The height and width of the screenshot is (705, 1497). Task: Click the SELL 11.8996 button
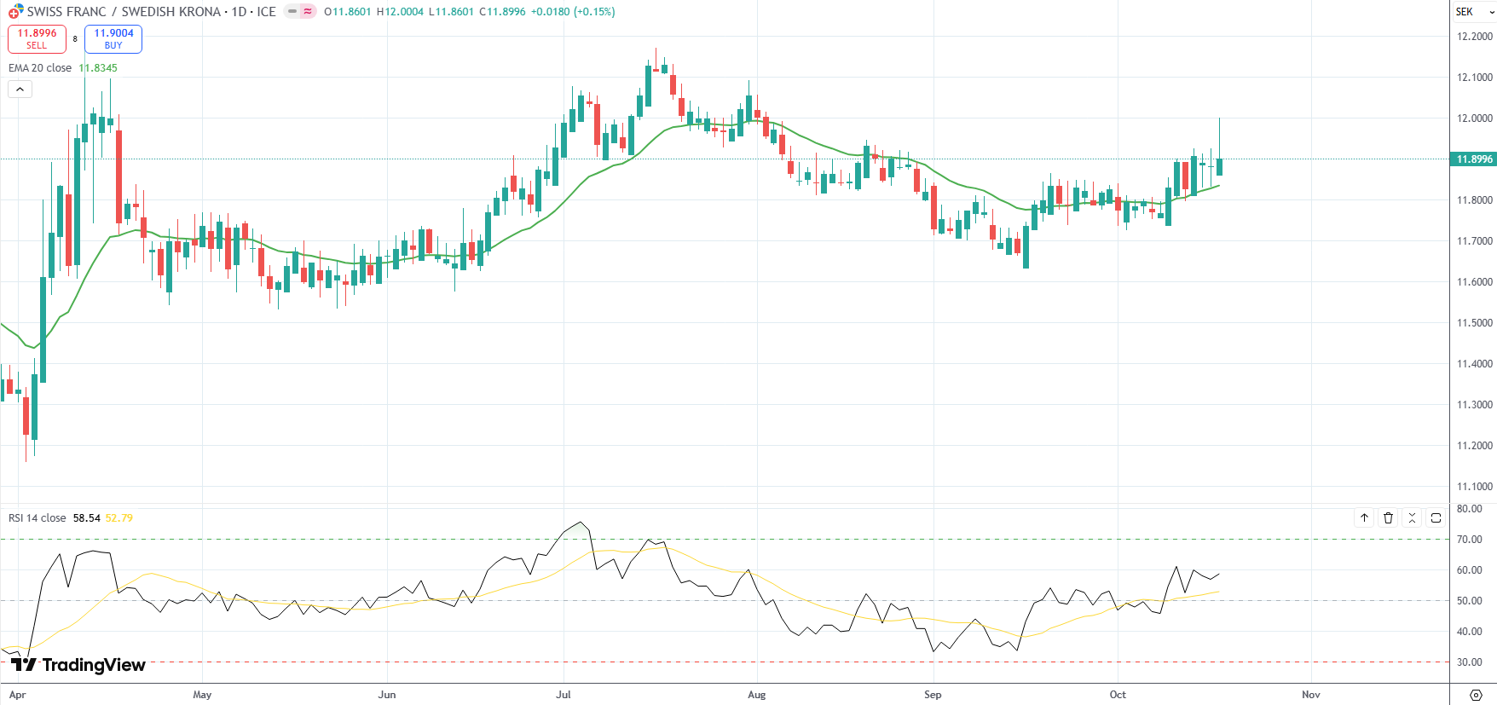(x=37, y=38)
